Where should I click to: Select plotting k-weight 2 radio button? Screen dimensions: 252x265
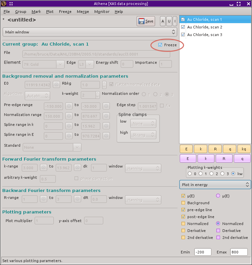tap(211, 173)
